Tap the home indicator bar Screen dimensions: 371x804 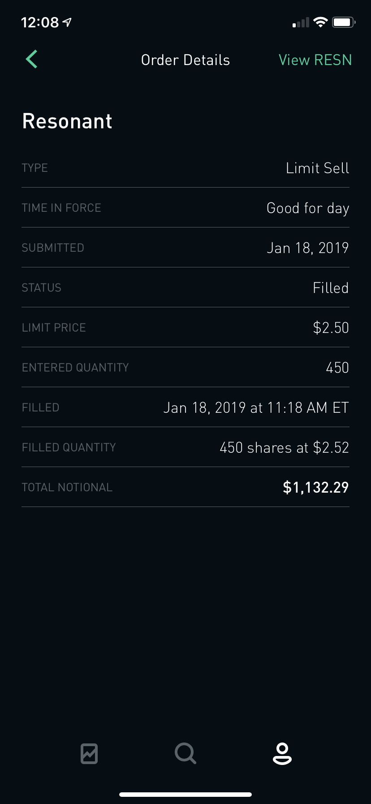click(185, 794)
